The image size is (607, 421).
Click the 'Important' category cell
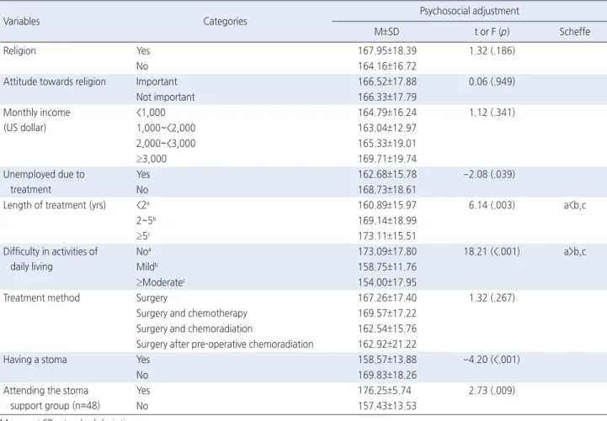[157, 82]
